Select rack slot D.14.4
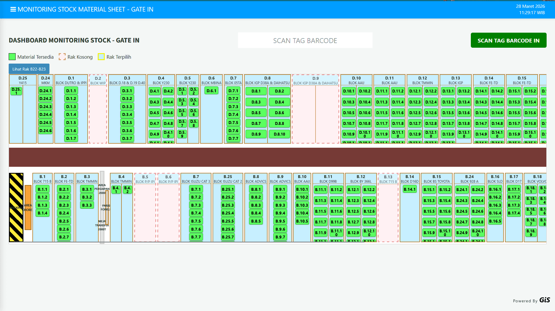 pyautogui.click(x=497, y=102)
